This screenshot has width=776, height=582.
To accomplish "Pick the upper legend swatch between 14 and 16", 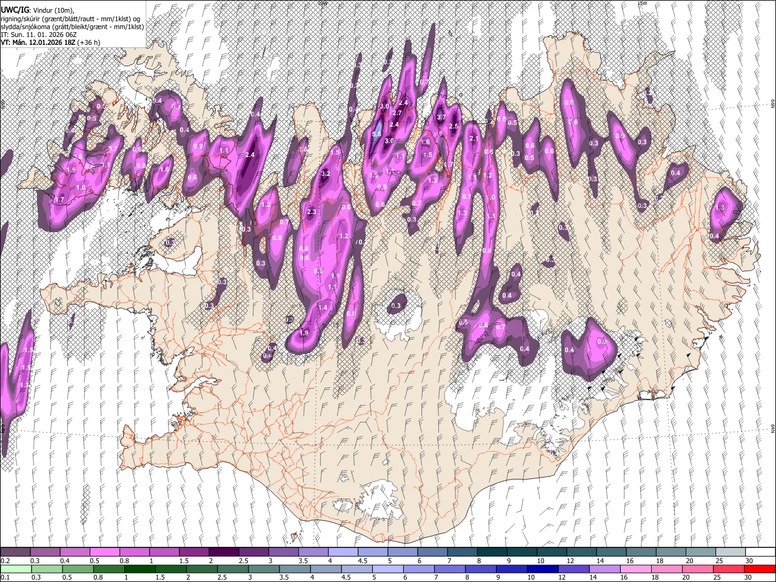I will point(611,552).
